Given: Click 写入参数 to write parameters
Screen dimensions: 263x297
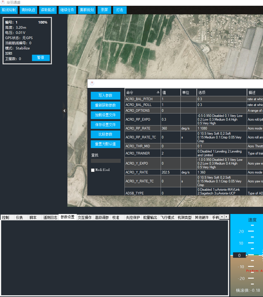Looking at the screenshot, I should pyautogui.click(x=106, y=95).
